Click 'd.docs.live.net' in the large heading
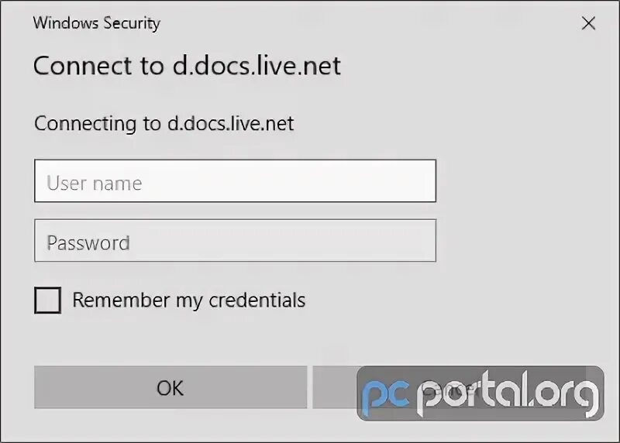Image resolution: width=620 pixels, height=443 pixels. [257, 66]
